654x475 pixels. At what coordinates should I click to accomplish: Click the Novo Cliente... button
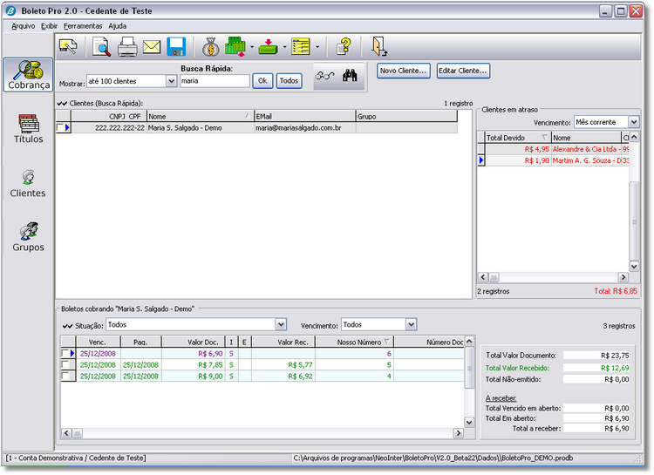[x=404, y=71]
